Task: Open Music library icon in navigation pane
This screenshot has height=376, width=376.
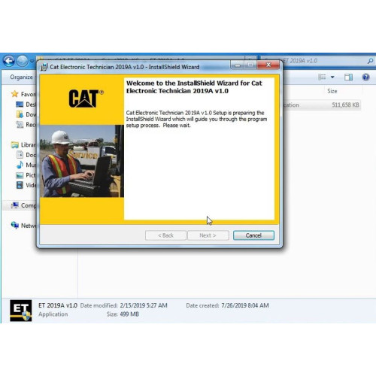Action: tap(20, 165)
